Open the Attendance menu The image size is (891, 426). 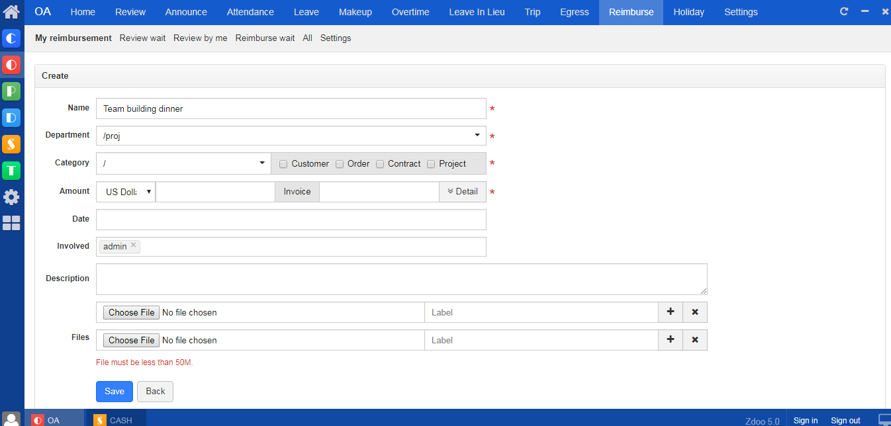pyautogui.click(x=250, y=12)
